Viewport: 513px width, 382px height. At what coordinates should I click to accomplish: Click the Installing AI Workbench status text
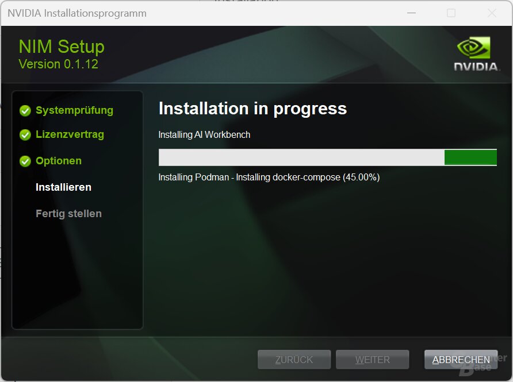click(205, 134)
